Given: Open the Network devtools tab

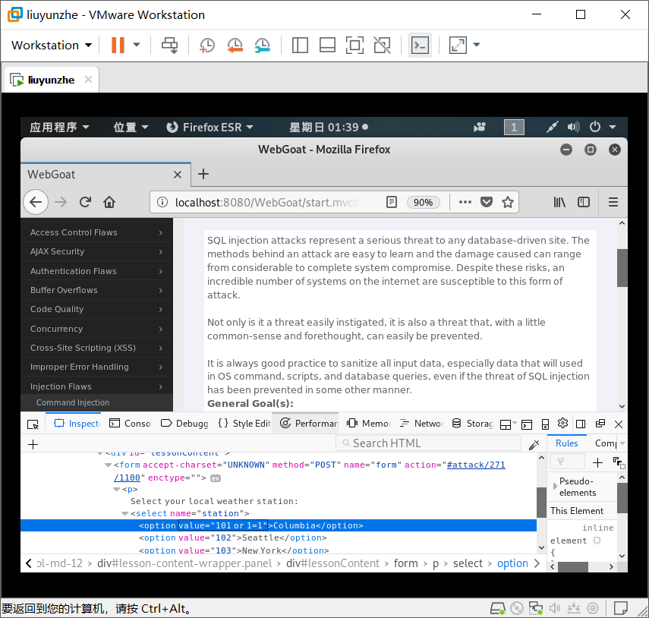Looking at the screenshot, I should (421, 424).
